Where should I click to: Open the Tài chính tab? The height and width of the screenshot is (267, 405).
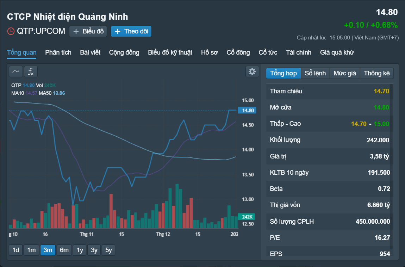(x=299, y=52)
